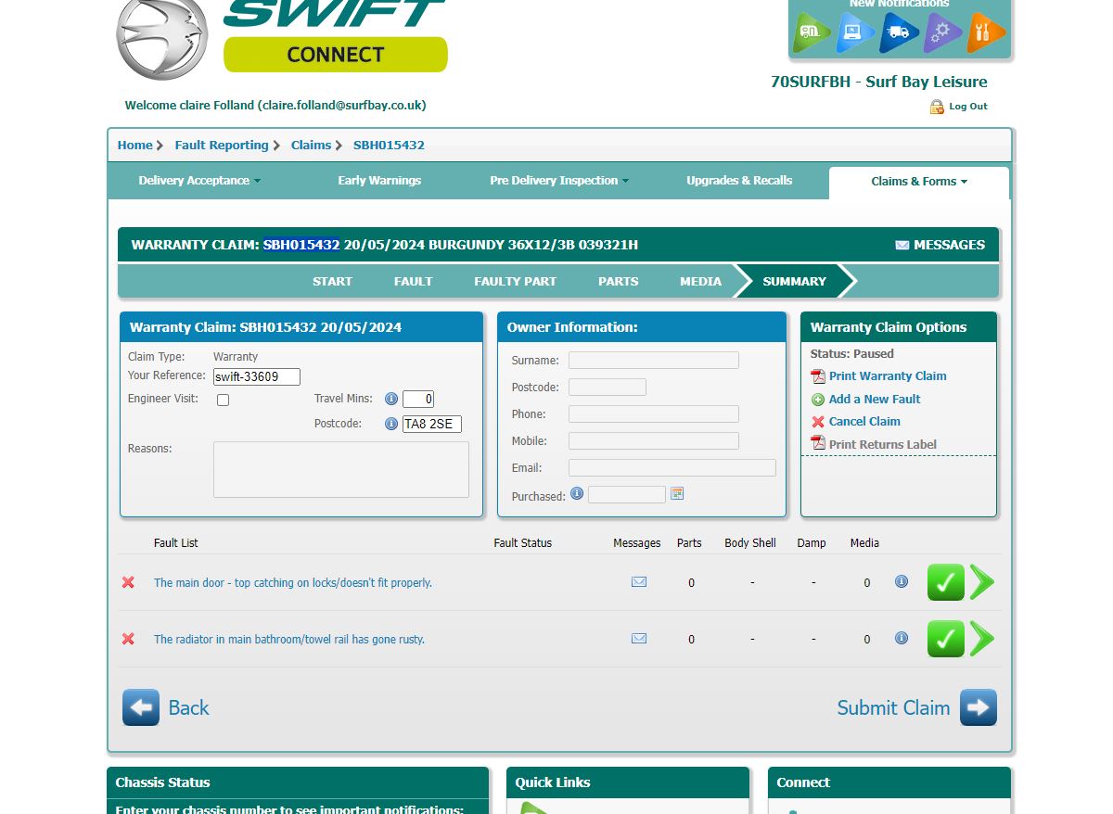Click the owner Mobile field
This screenshot has height=814, width=1113.
tap(654, 441)
